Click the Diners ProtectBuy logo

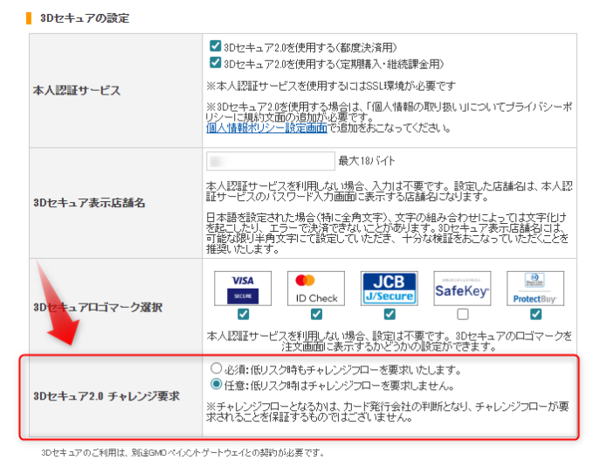pos(535,288)
